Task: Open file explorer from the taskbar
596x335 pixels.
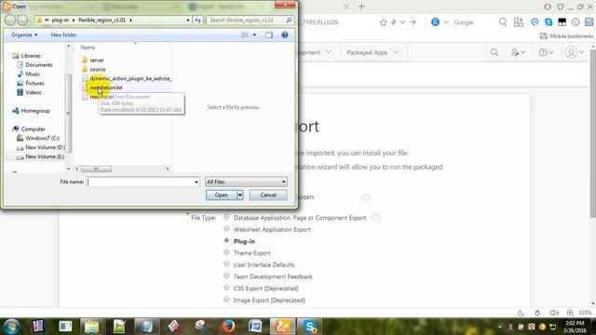Action: tap(91, 327)
